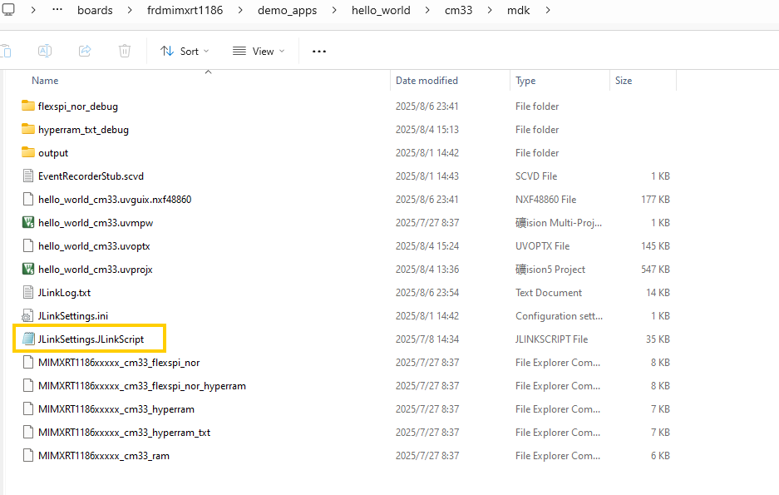The width and height of the screenshot is (779, 495).
Task: Navigate to demo_apps in the address bar
Action: [287, 11]
